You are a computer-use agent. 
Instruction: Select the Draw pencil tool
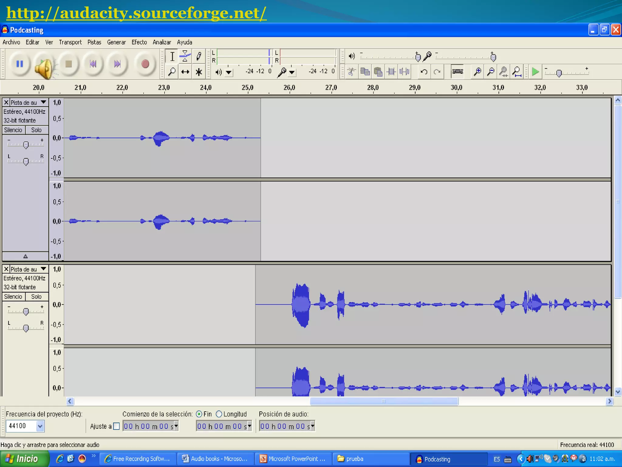coord(198,56)
